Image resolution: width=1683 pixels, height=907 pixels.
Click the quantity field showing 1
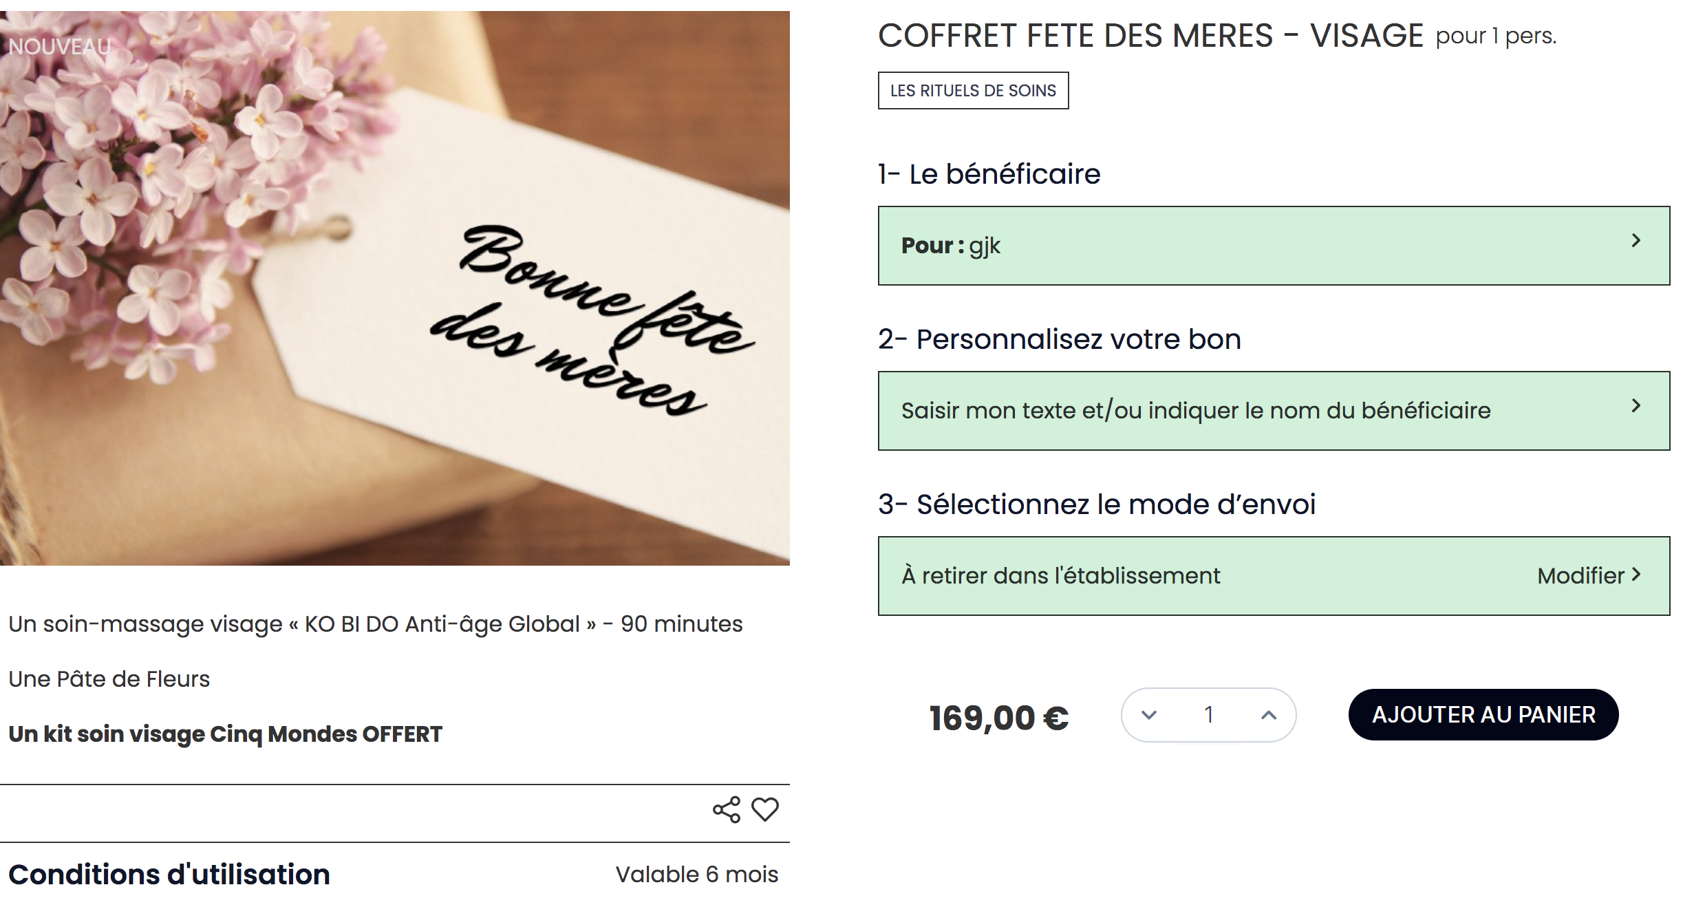coord(1208,715)
